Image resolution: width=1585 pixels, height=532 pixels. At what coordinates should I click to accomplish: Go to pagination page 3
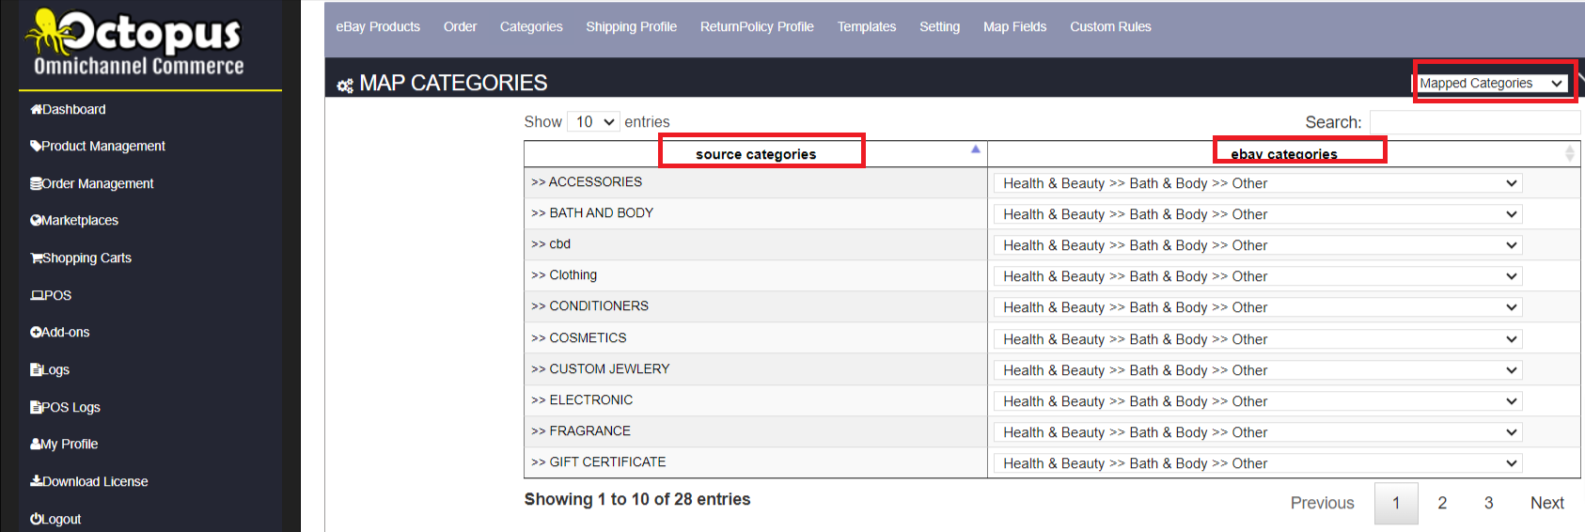[x=1488, y=503]
